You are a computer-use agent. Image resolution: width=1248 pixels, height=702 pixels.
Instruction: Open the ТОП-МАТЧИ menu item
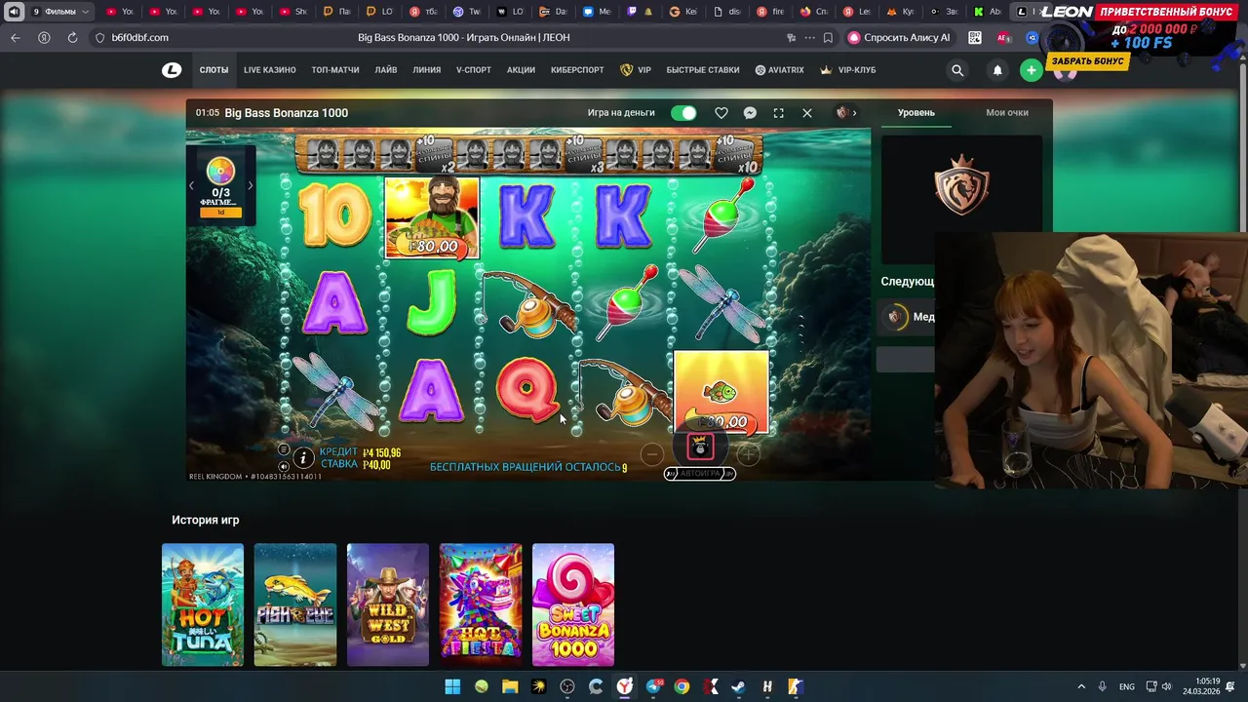coord(335,70)
